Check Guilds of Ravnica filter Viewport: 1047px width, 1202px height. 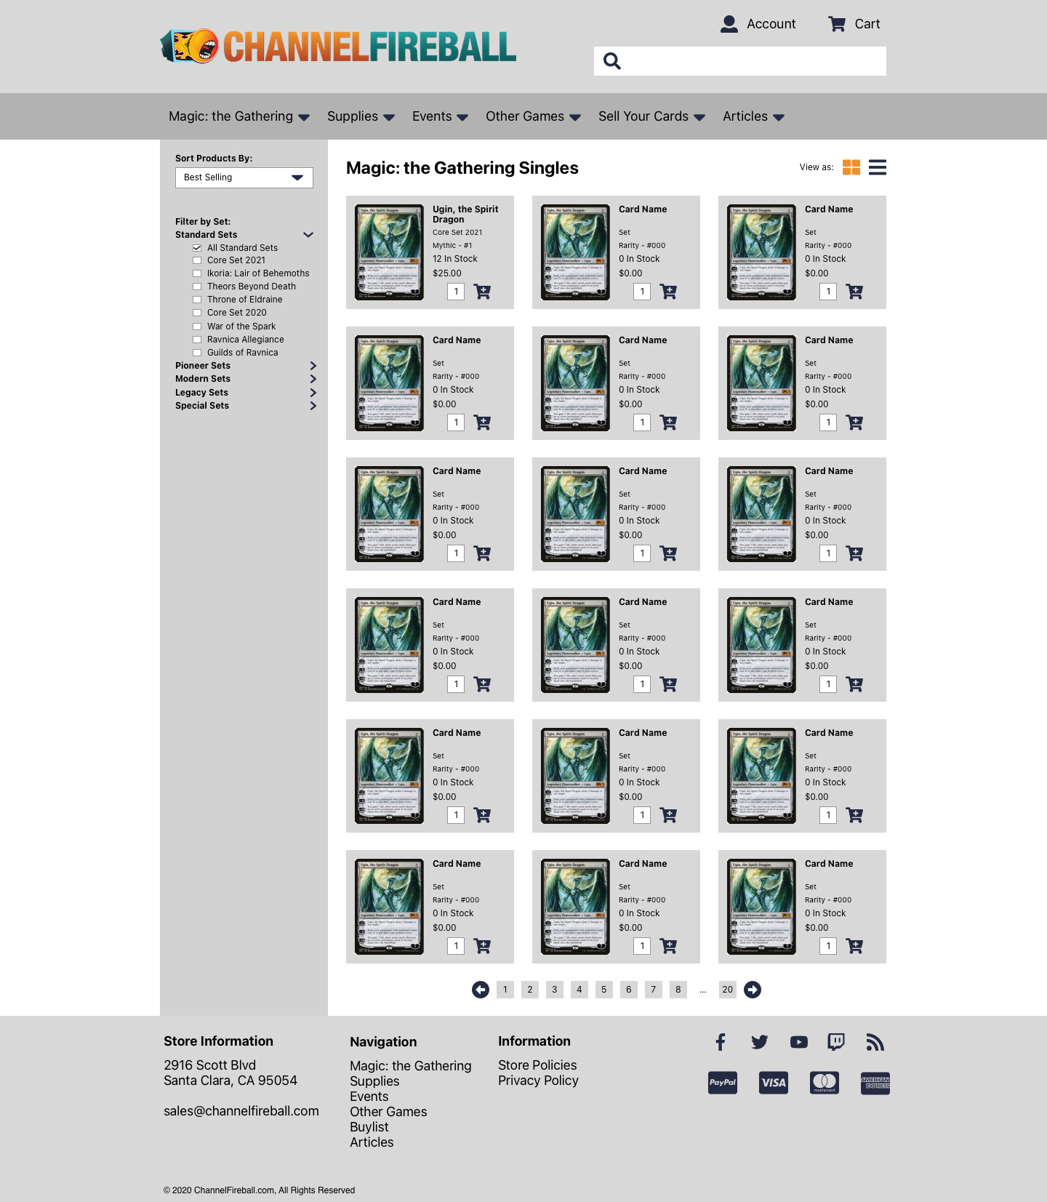(197, 353)
